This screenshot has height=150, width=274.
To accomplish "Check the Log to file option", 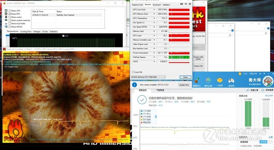I will [134, 72].
